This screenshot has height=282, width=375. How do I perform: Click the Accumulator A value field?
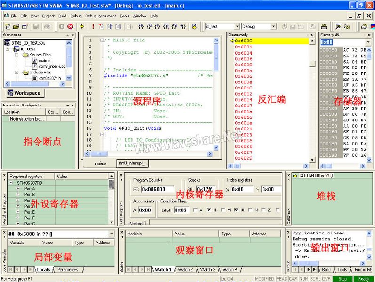coord(145,210)
